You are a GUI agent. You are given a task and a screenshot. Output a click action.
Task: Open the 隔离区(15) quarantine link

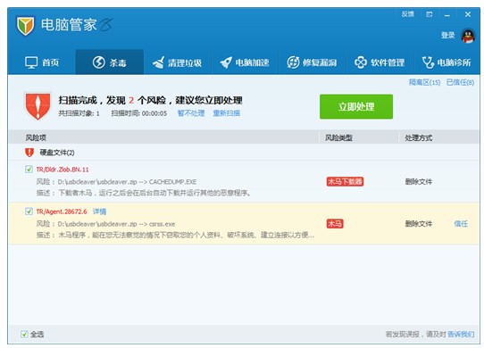[x=425, y=82]
